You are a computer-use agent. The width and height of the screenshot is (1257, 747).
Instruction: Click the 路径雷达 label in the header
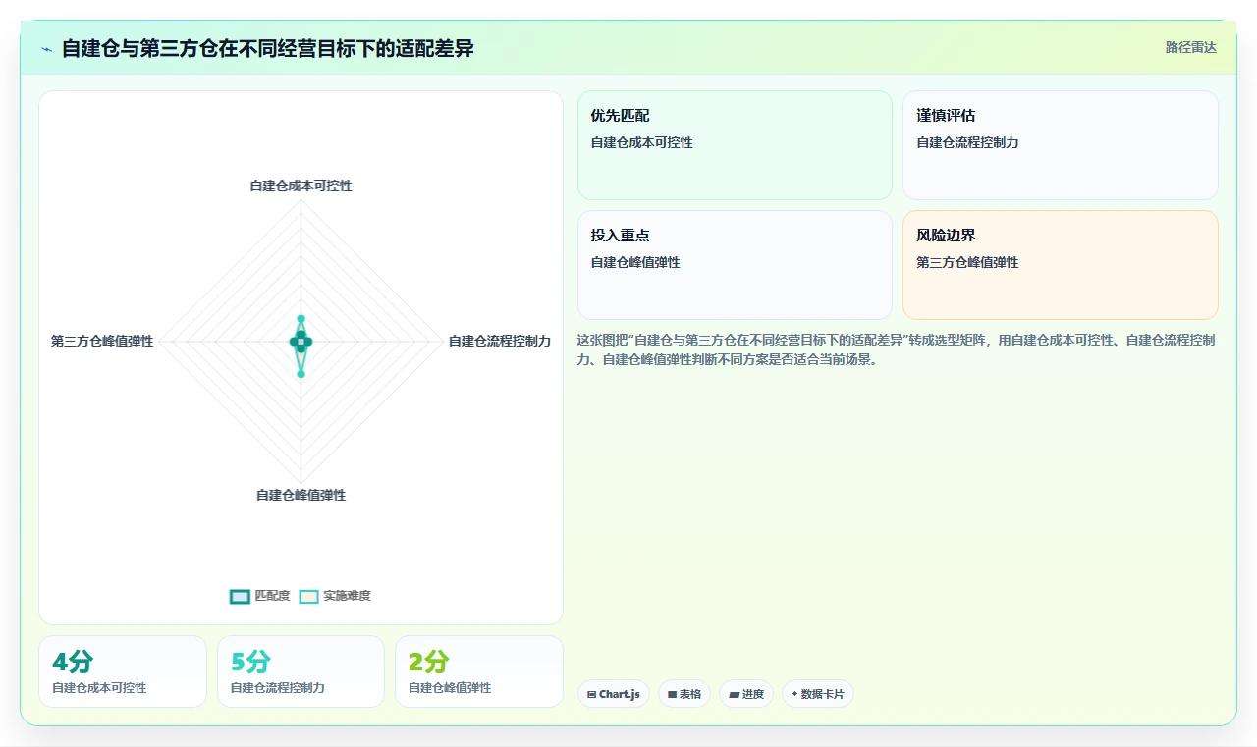click(x=1190, y=47)
